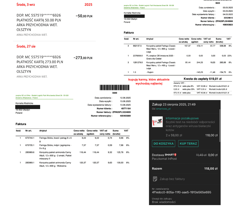Click the Kwota do zapłaty 619,01 zł total
This screenshot has width=248, height=208.
203,79
